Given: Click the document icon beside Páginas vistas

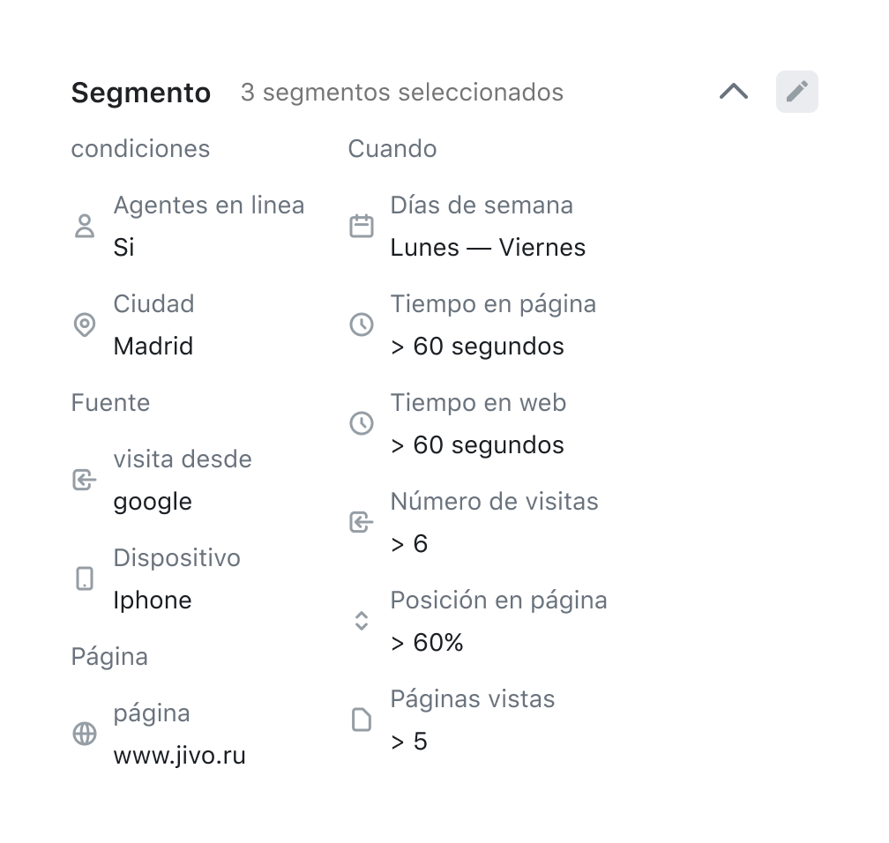Looking at the screenshot, I should pos(362,720).
